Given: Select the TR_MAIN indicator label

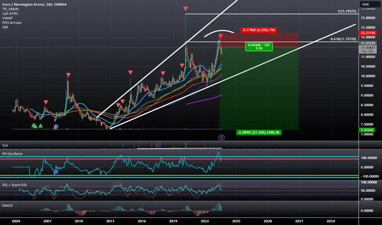Looking at the screenshot, I should pos(10,9).
